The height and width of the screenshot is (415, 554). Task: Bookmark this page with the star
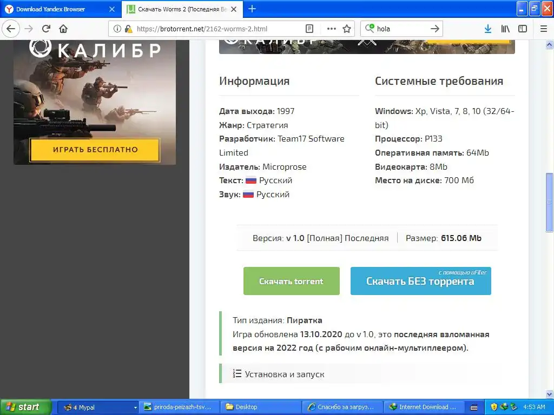click(x=347, y=29)
